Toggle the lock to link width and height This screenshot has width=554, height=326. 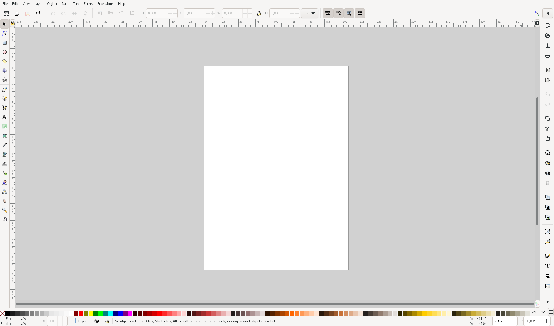[x=259, y=13]
